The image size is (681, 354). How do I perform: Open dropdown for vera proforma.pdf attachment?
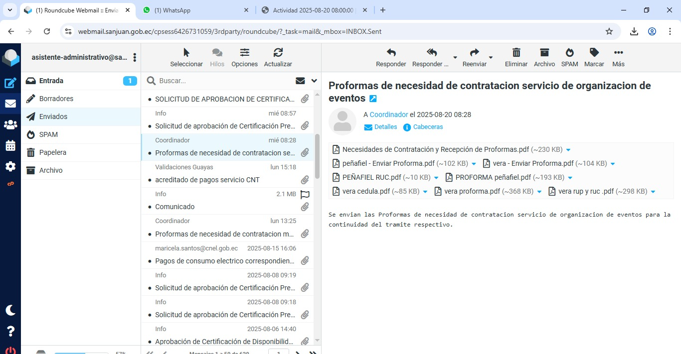pos(539,192)
